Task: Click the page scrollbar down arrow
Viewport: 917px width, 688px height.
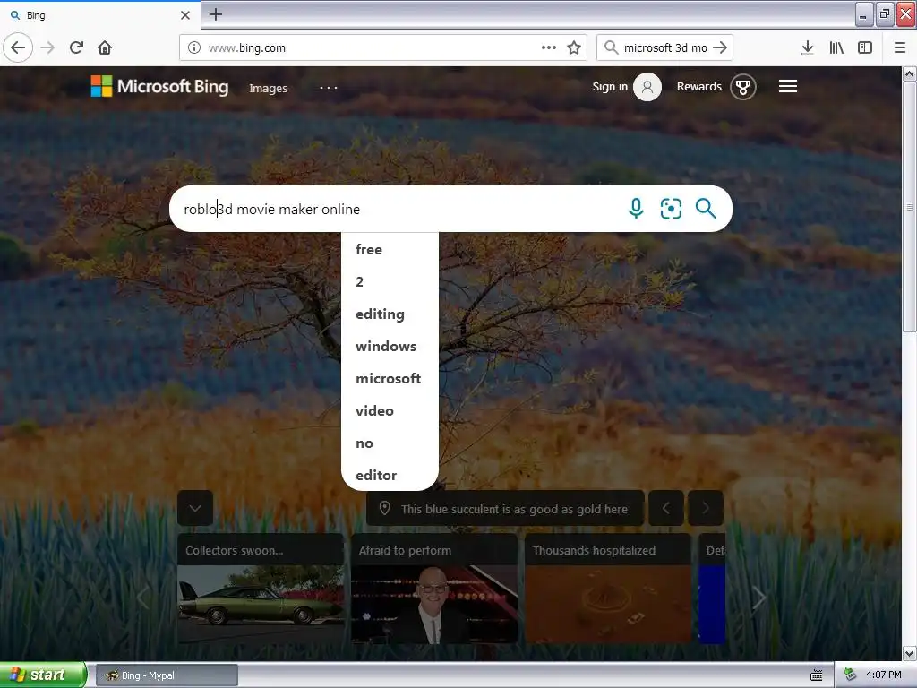Action: click(909, 653)
